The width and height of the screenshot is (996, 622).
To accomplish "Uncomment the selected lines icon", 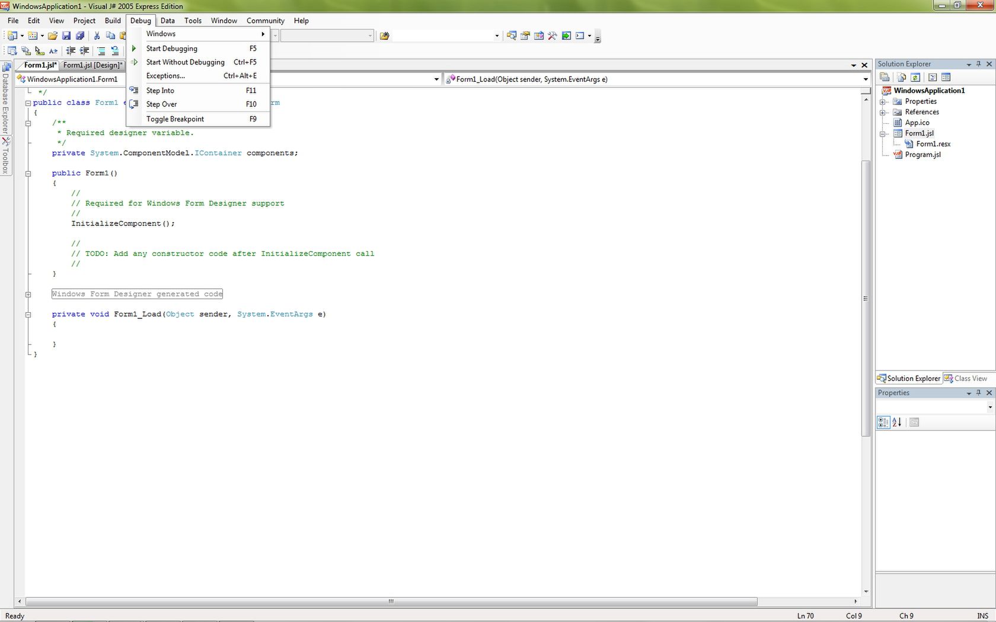I will tap(114, 51).
